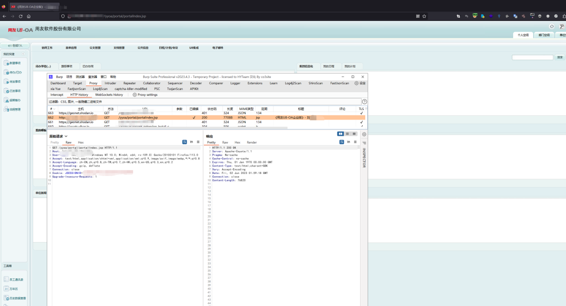Click the Burp Suite logo icon
The image size is (566, 306).
[51, 77]
